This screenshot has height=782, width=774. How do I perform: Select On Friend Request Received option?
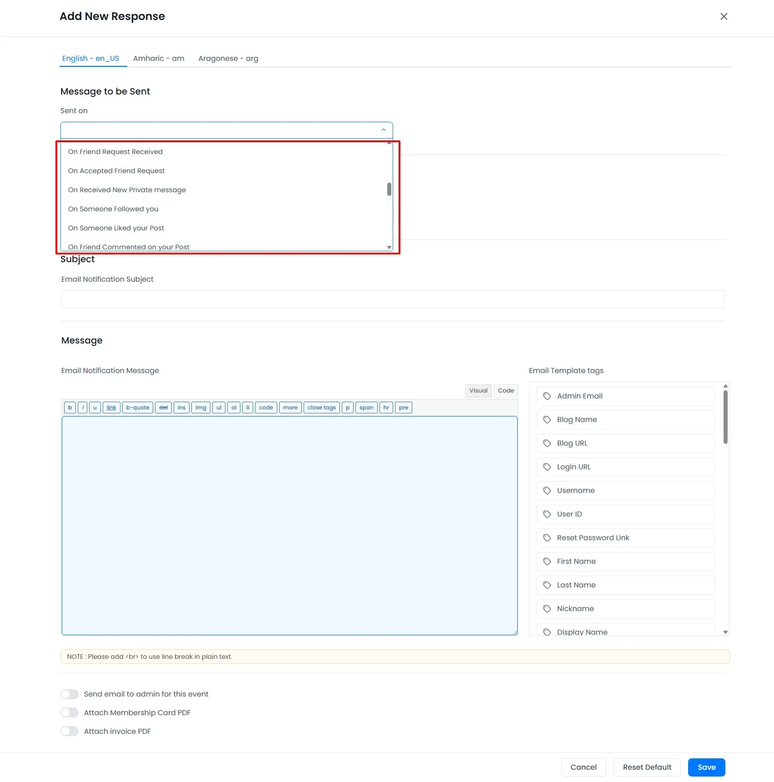(x=115, y=152)
